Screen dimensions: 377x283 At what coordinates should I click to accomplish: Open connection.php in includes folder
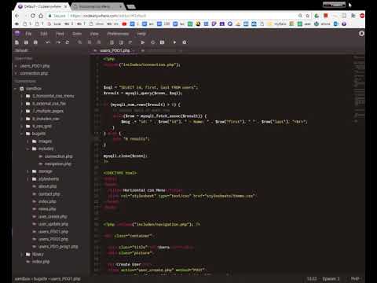click(59, 156)
